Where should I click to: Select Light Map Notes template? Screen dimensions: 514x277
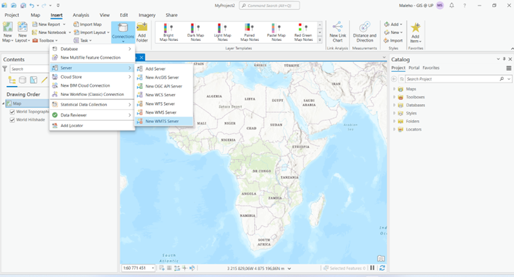pos(222,32)
